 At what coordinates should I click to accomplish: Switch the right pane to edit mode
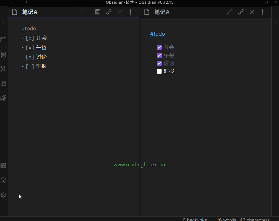230,12
